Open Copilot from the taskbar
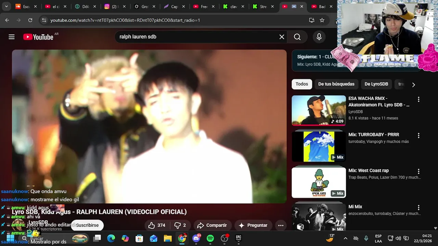The height and width of the screenshot is (246, 438). (x=125, y=238)
